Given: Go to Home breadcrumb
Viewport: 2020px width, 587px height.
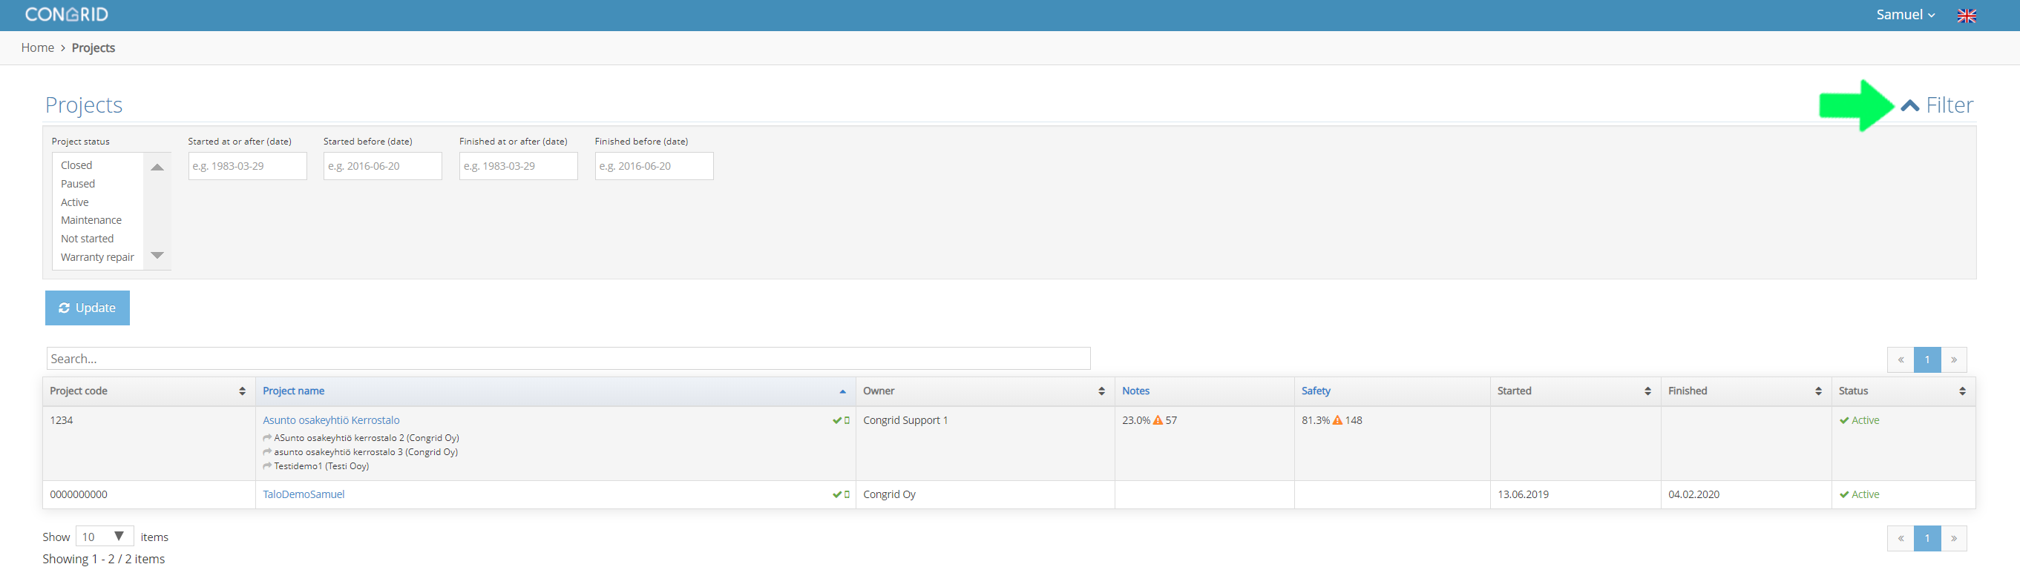Looking at the screenshot, I should [x=38, y=47].
